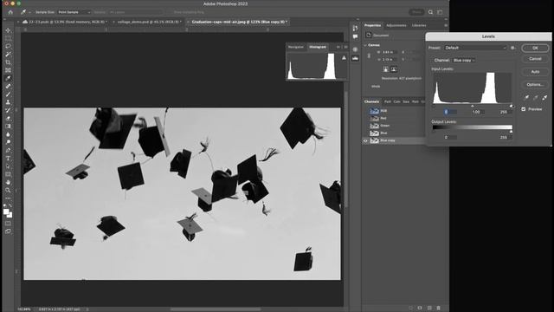Select the Move tool

[x=8, y=30]
